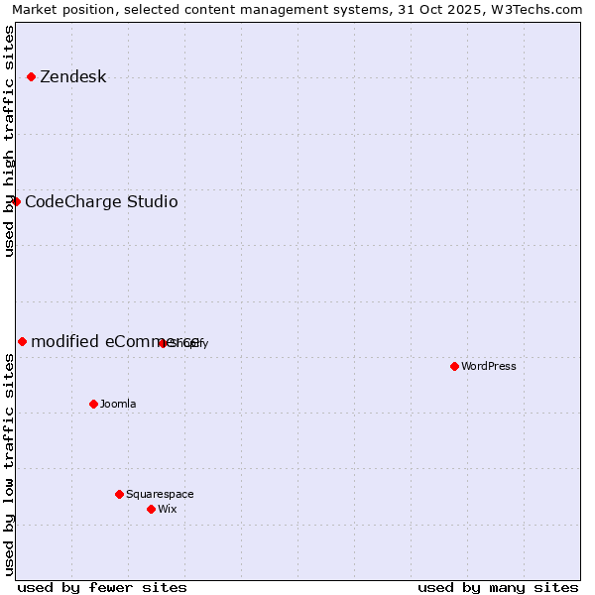Click the chart title mentioning W3Techs.com

tap(297, 9)
